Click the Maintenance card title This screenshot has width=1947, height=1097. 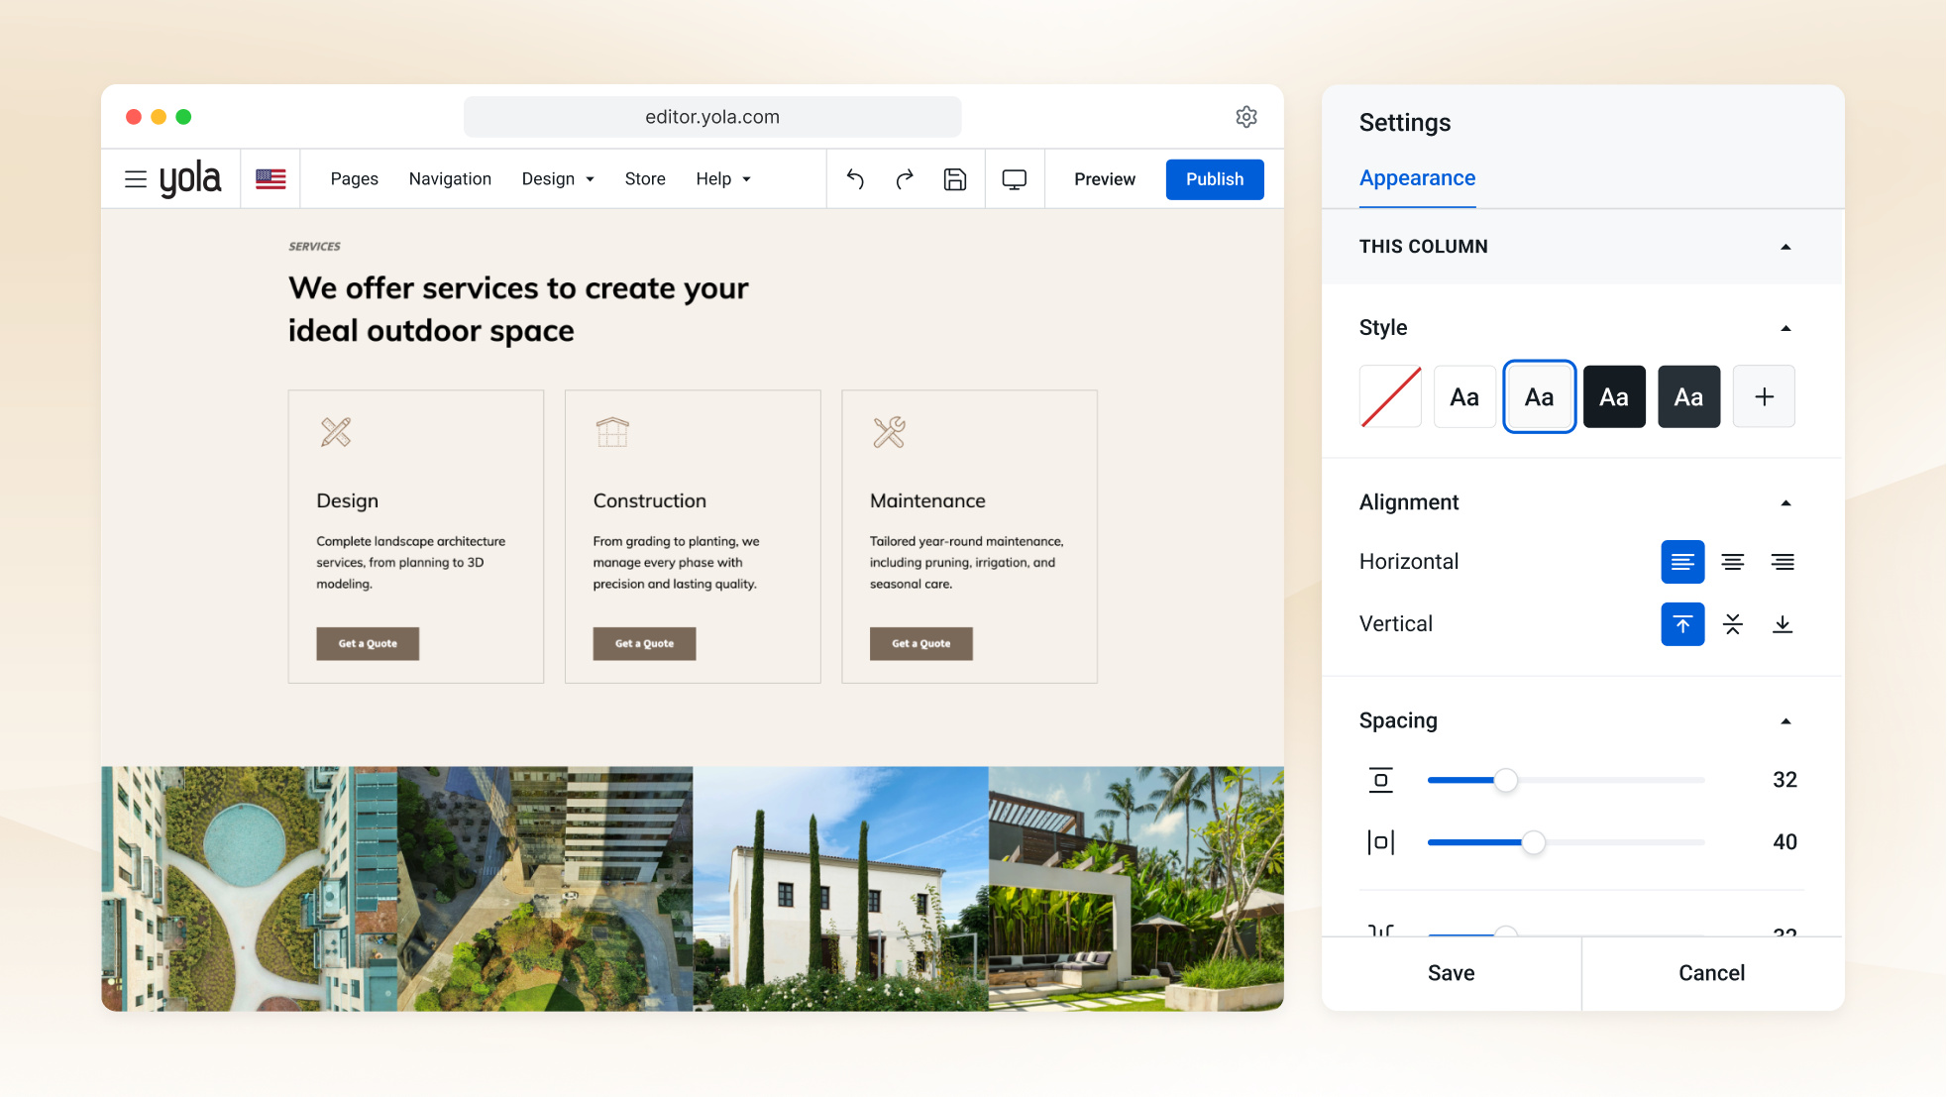click(927, 501)
